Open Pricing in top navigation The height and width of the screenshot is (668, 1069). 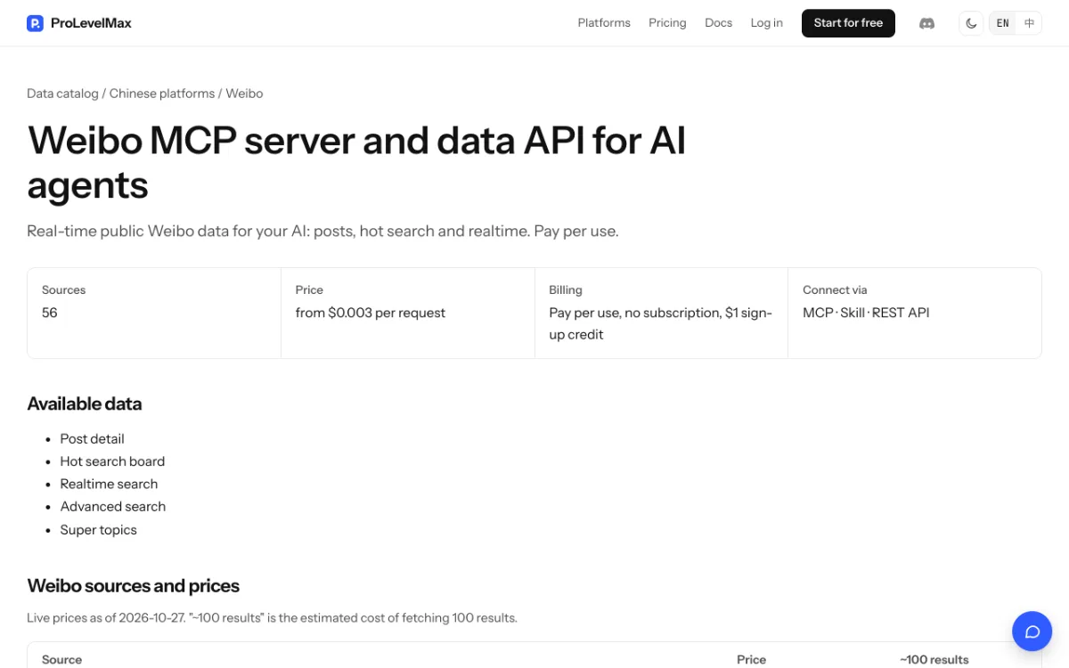coord(667,23)
